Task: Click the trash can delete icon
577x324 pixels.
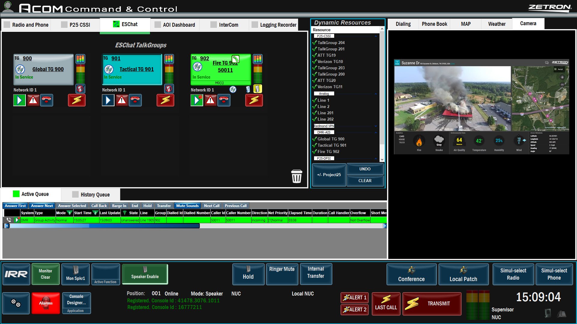Action: 296,176
